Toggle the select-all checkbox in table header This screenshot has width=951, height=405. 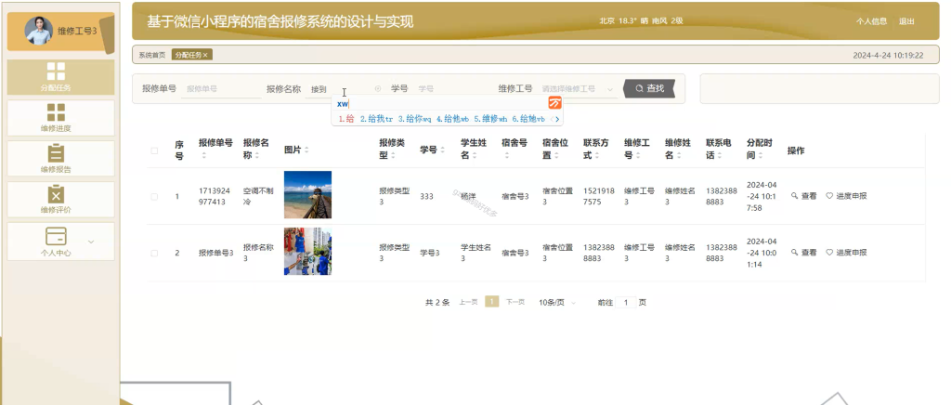[154, 150]
